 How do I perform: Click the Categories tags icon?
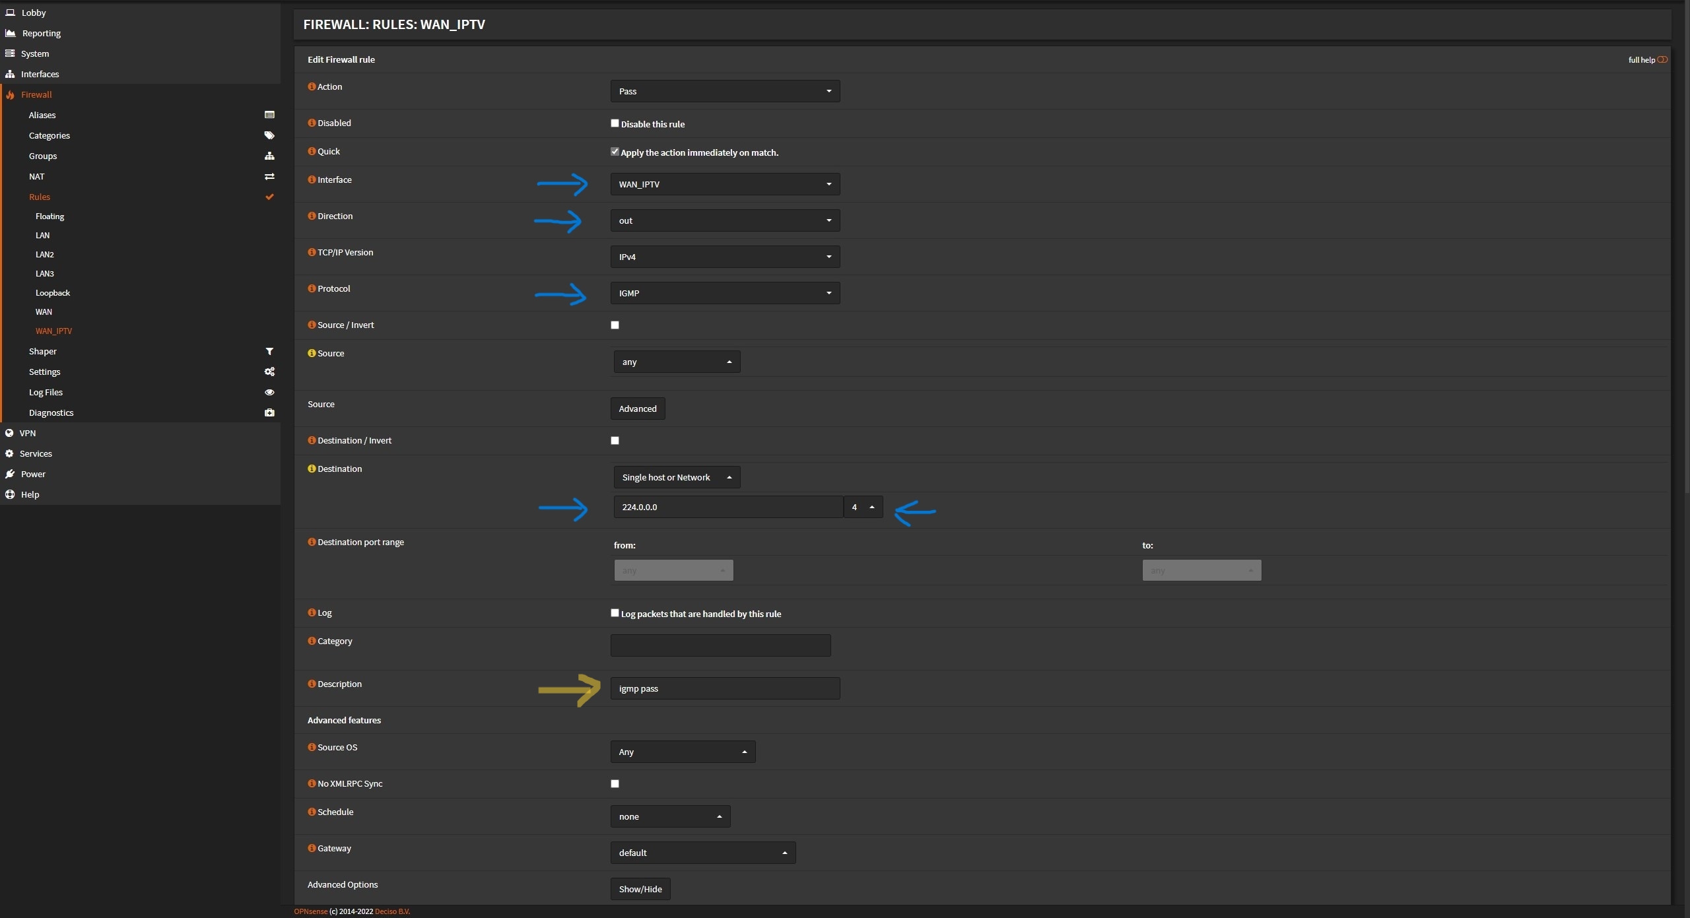(269, 135)
